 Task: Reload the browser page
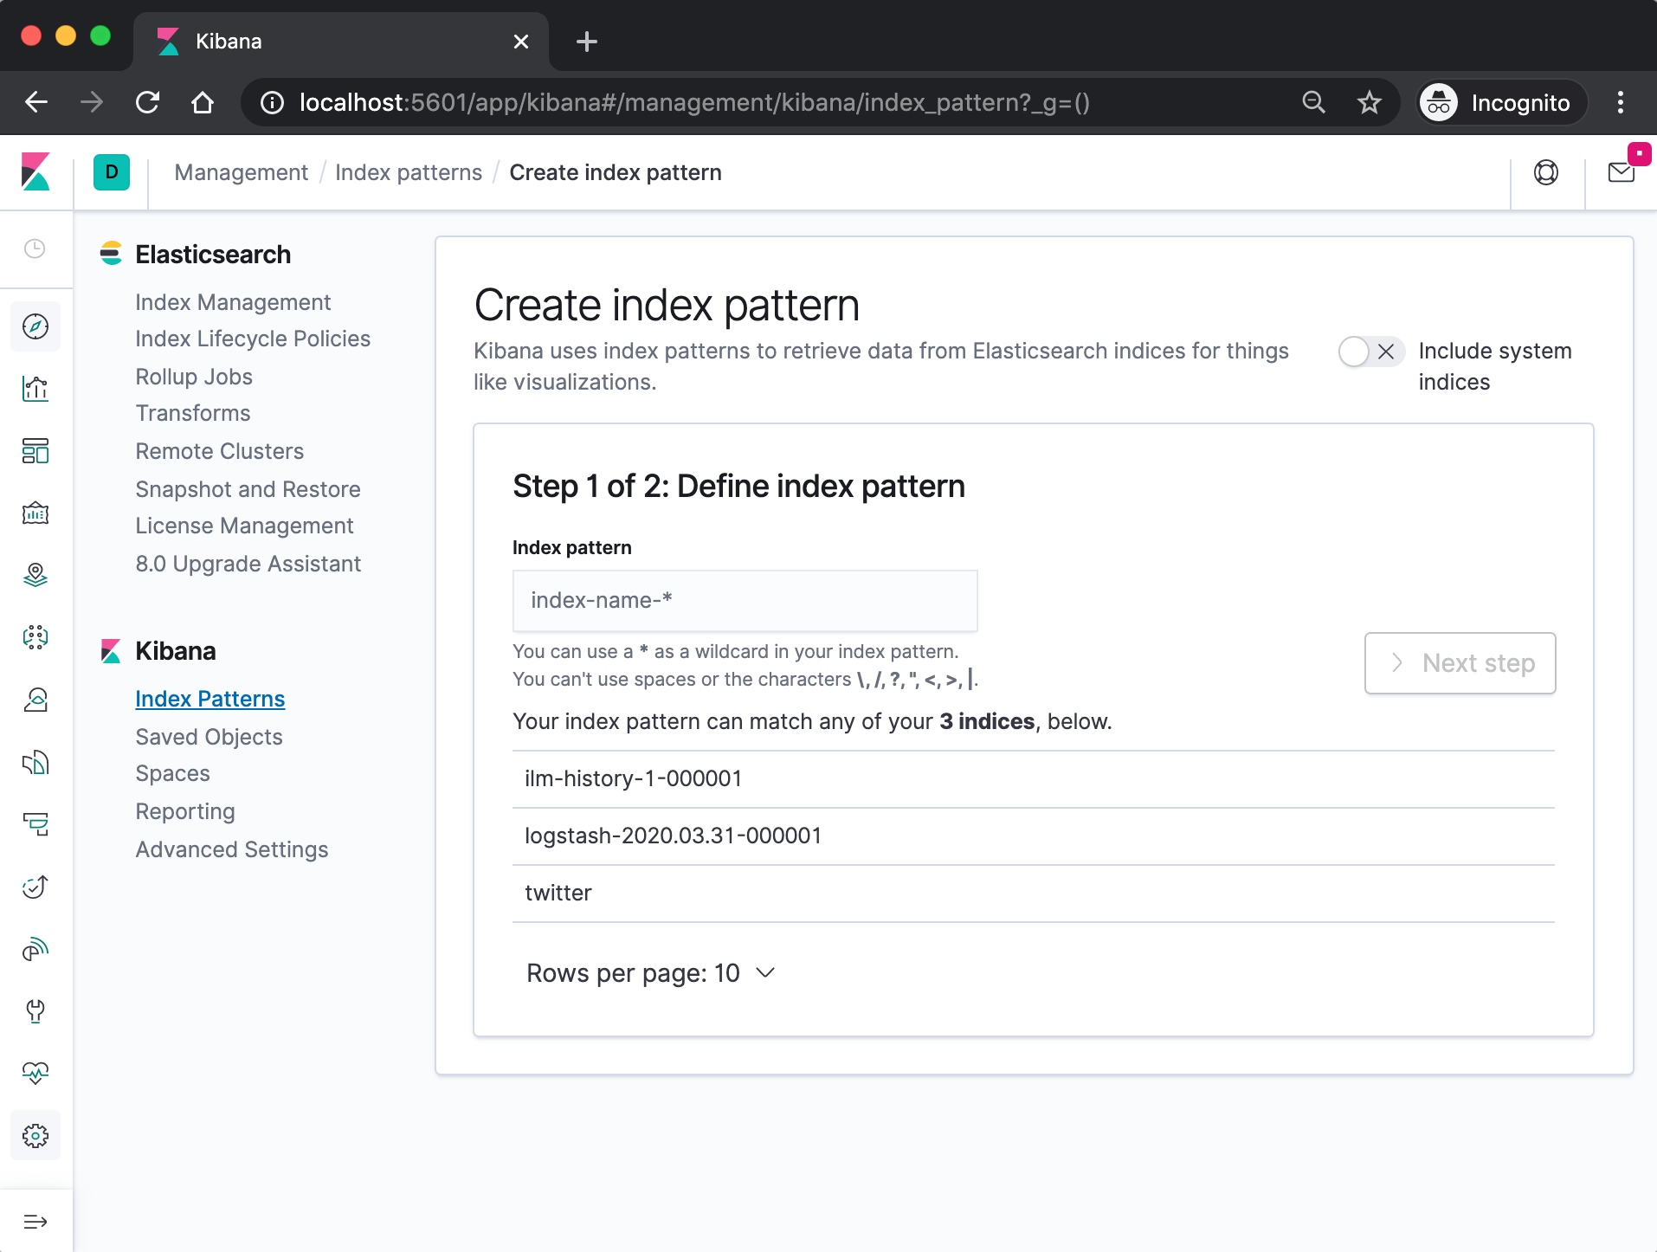point(148,103)
